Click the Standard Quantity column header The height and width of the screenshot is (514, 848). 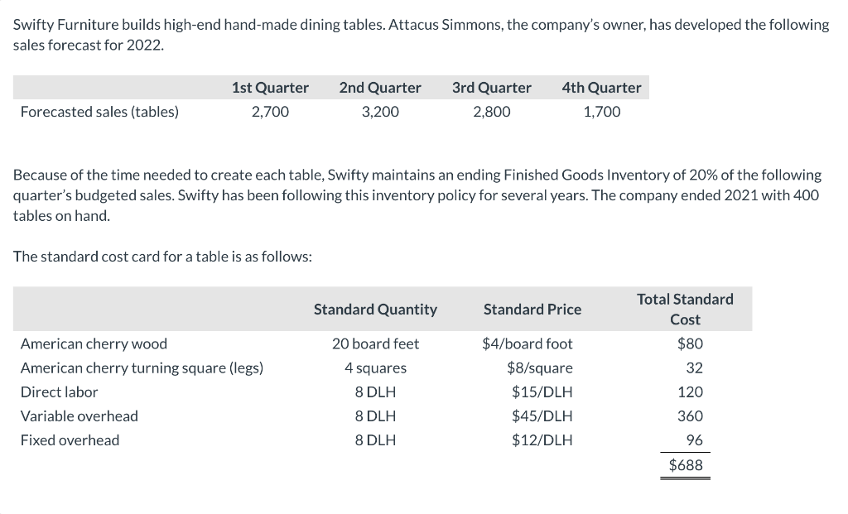375,310
